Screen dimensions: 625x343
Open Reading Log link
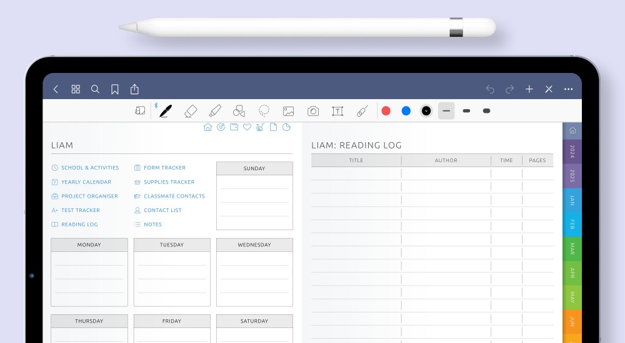74,224
